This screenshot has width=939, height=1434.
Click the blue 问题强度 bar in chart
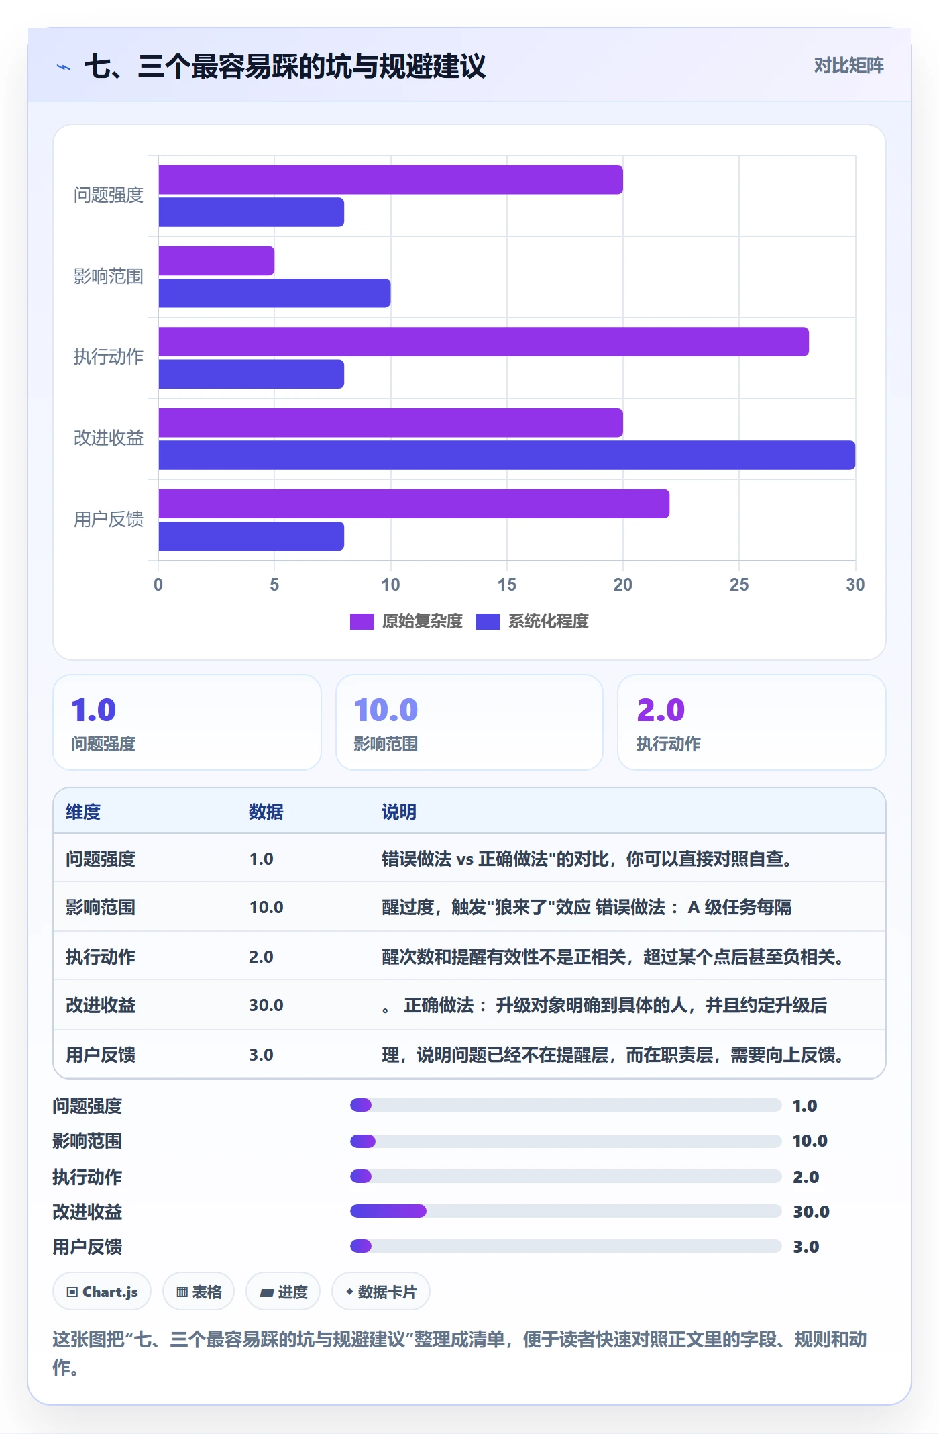[252, 212]
